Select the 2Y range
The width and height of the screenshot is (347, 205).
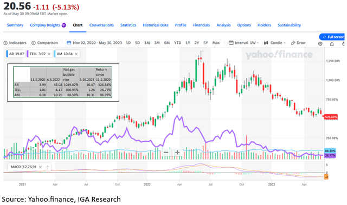coord(197,43)
